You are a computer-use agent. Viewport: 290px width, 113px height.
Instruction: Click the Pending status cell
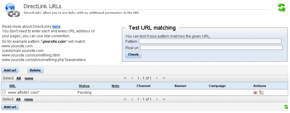click(x=84, y=93)
